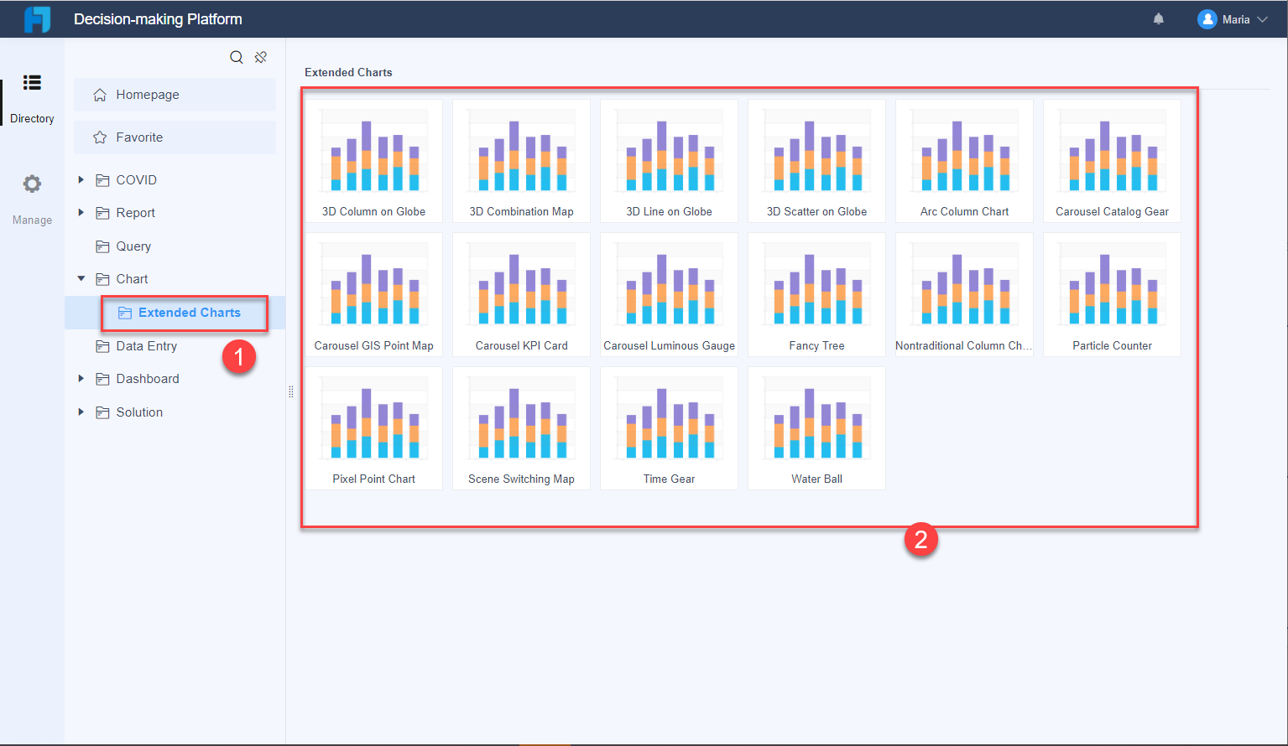Expand the Dashboard tree node

coord(81,378)
